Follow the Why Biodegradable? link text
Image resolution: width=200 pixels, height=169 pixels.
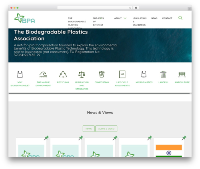pyautogui.click(x=20, y=84)
